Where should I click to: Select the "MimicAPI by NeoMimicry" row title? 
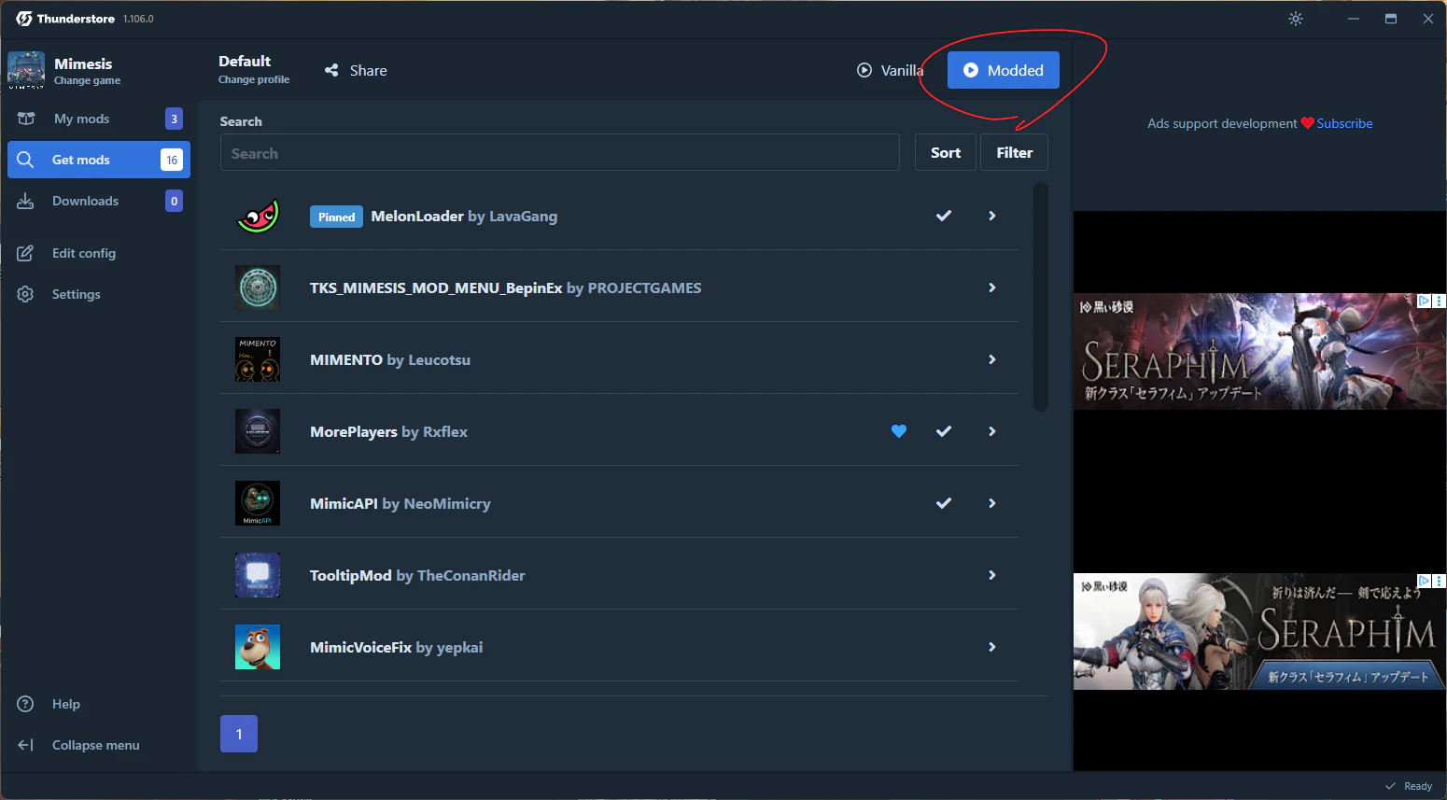(x=400, y=503)
